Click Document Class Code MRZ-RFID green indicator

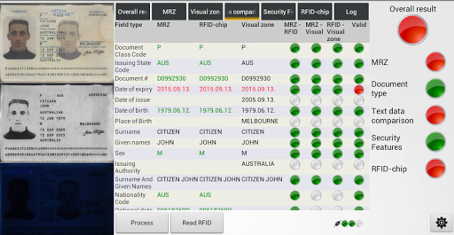[295, 48]
